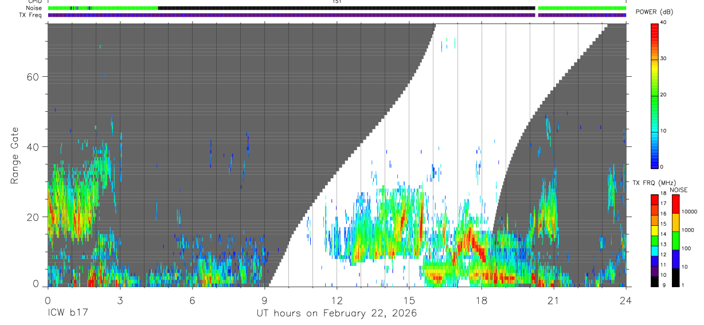Click the UT hours on February 22, 2026 title

(x=337, y=314)
